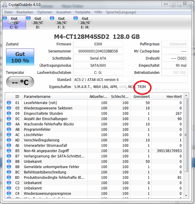Click the Puffergrösse field Unbekannt
195x204 pixels.
pos(175,44)
